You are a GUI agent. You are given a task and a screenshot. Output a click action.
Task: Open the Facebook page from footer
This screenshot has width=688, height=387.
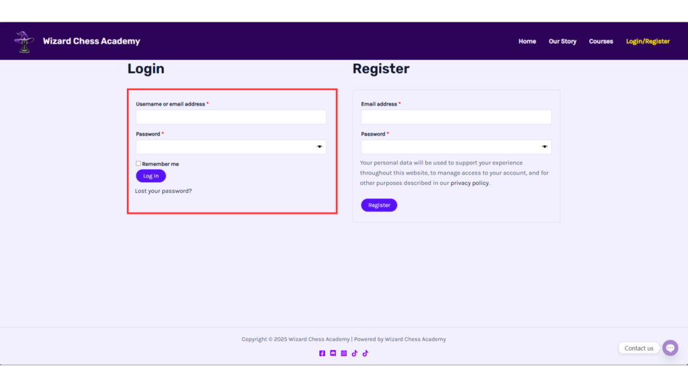[322, 353]
